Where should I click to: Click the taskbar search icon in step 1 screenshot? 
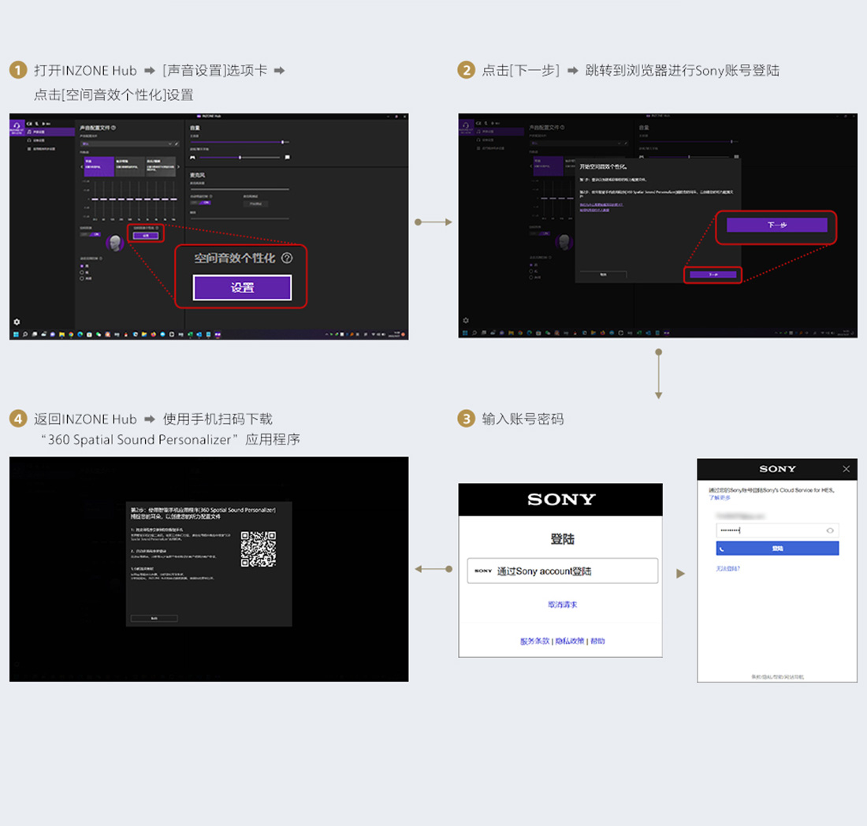tap(25, 334)
